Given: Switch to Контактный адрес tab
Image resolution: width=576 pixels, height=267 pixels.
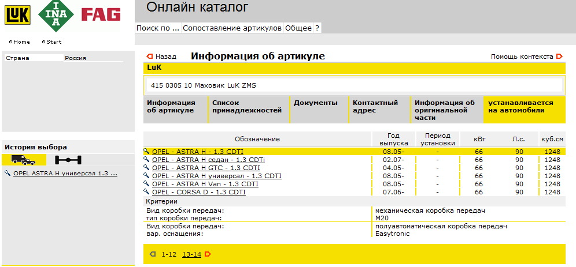Looking at the screenshot, I should [379, 110].
